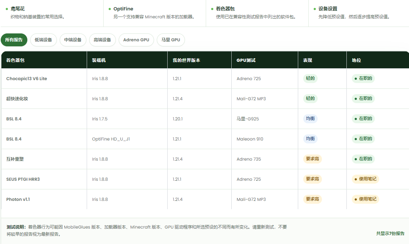
Task: Click the OptiFine card heading
Action: [123, 9]
